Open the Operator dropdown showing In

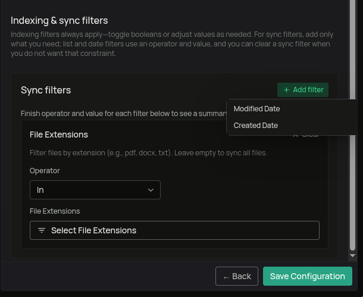pos(95,190)
